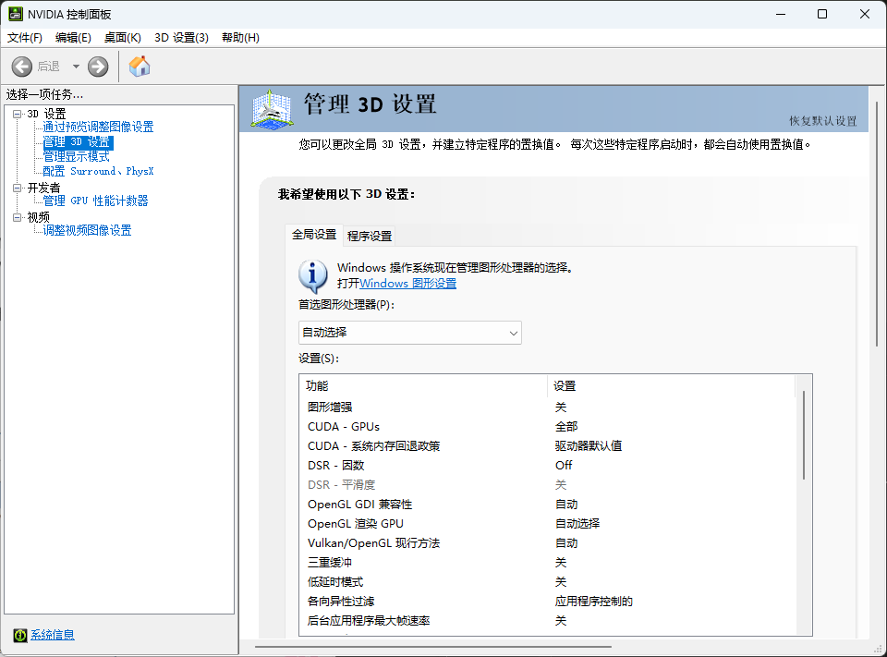Open the 3D 设置(3) menu
This screenshot has width=887, height=657.
182,37
